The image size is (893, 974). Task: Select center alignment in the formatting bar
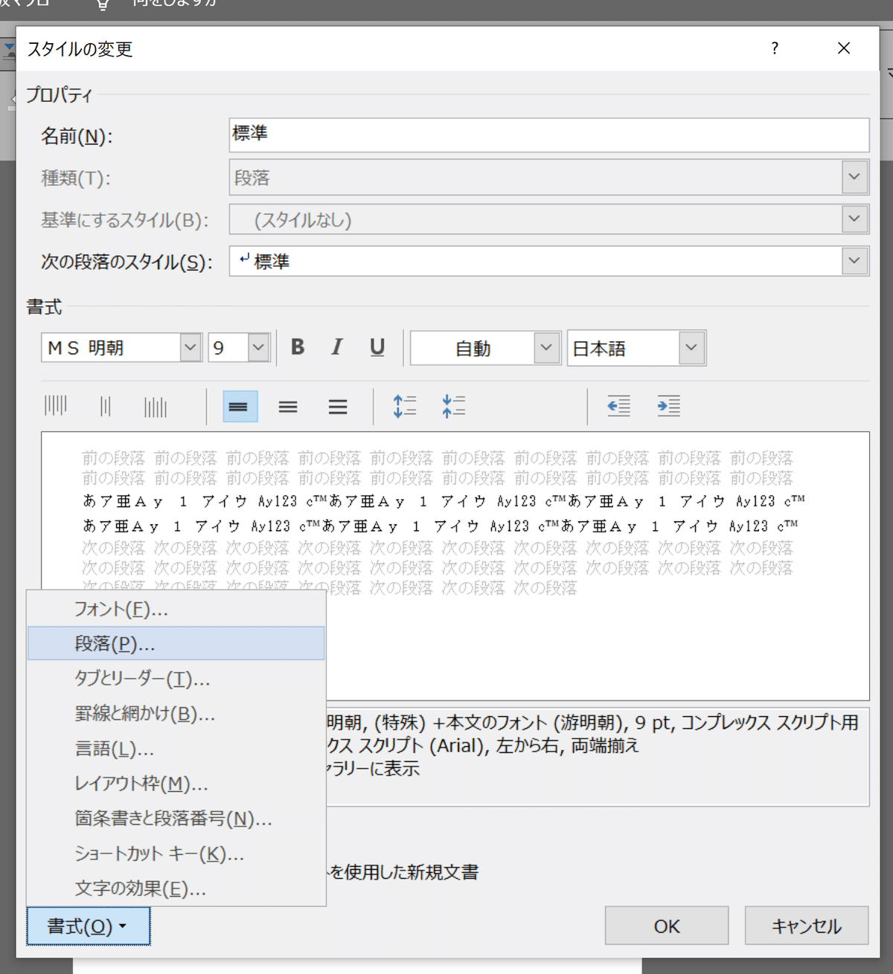[x=288, y=406]
